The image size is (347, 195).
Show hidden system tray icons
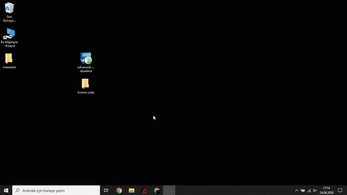click(x=297, y=190)
